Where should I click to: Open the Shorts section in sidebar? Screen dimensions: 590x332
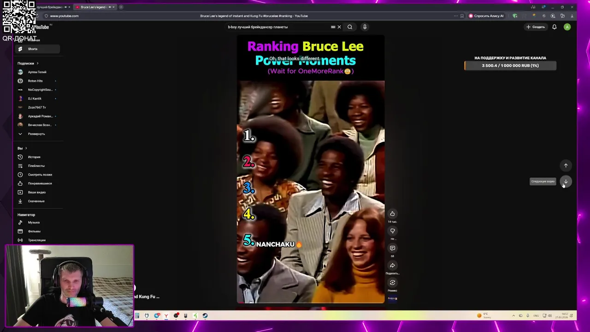(x=36, y=49)
